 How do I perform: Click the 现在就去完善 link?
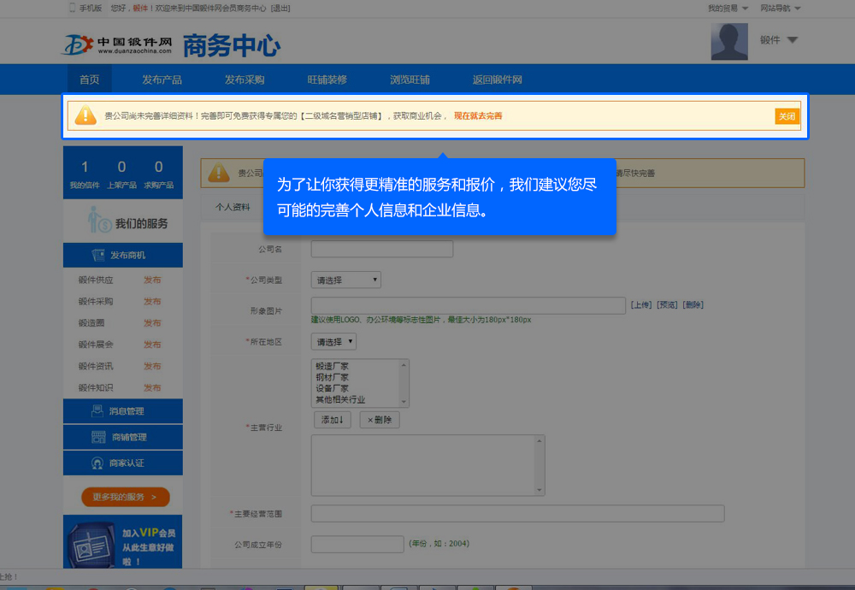477,115
